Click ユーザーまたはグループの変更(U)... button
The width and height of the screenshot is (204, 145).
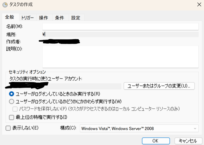point(159,86)
